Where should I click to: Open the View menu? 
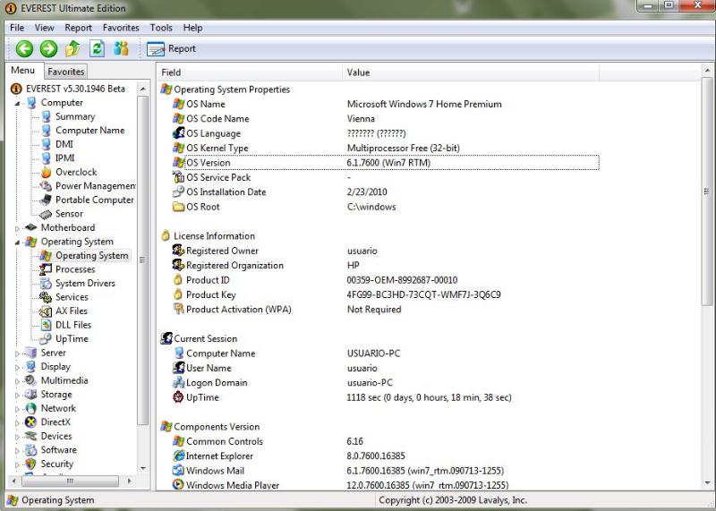pos(44,28)
